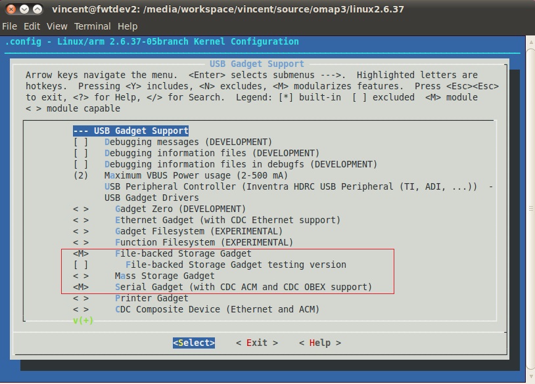Click the .config Kernel Configuration title text
Viewport: 535px width, 384px height.
coord(152,41)
